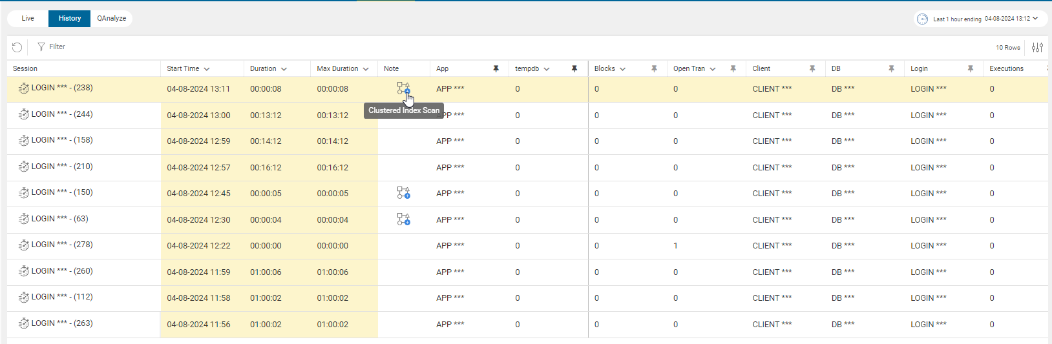Click the clock icon in time range selector

922,19
